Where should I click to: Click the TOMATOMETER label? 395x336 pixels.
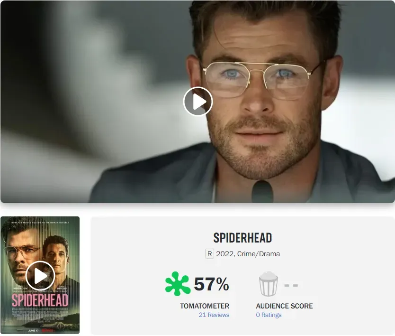pyautogui.click(x=205, y=306)
